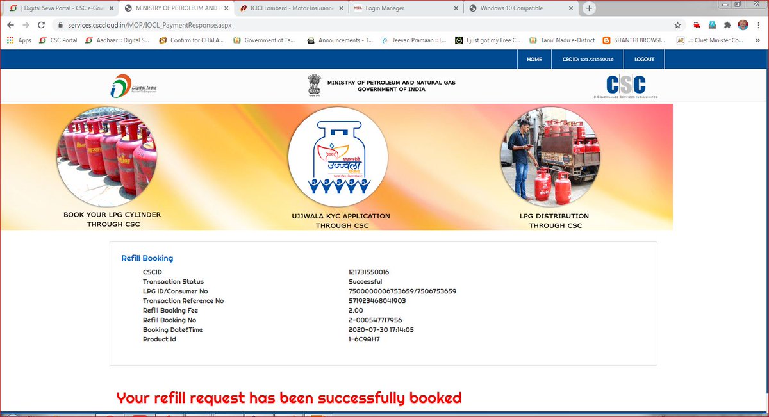The image size is (769, 417).
Task: Click the 'Refill Booking' heading
Action: tap(147, 258)
